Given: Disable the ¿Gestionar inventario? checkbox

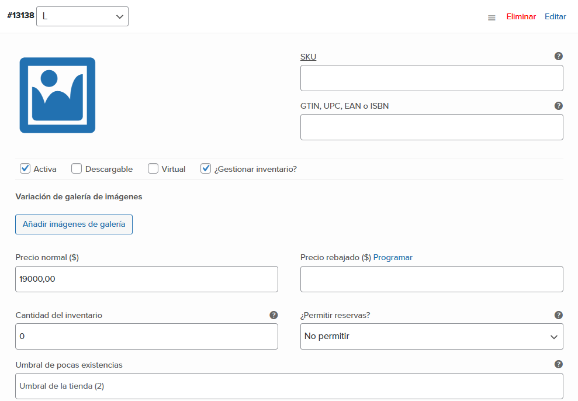Looking at the screenshot, I should pos(206,168).
